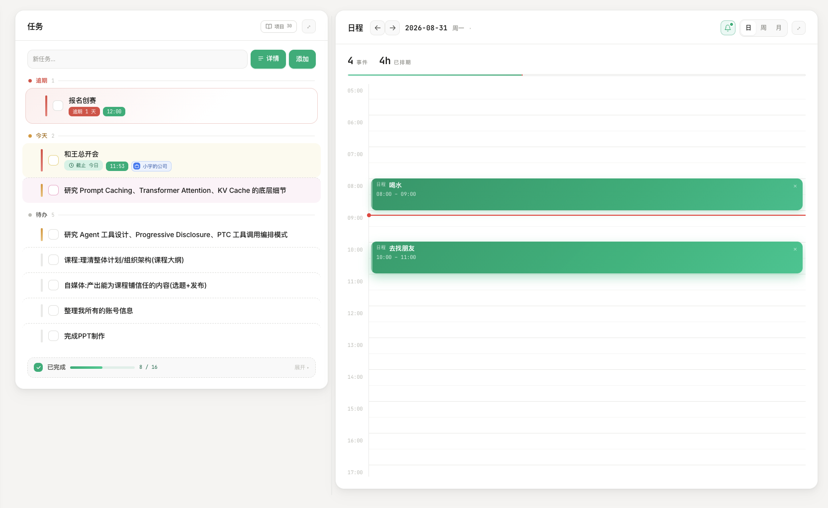Expand the completed tasks with 展开
Image resolution: width=828 pixels, height=508 pixels.
pos(301,367)
